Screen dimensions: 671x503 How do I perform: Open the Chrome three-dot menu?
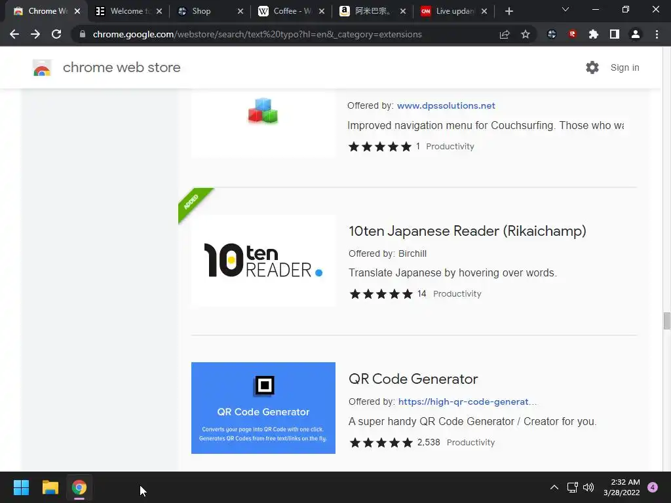(x=657, y=34)
